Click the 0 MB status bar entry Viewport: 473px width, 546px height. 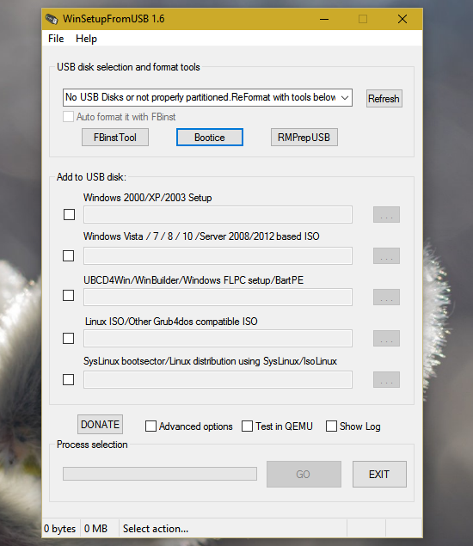(x=95, y=529)
